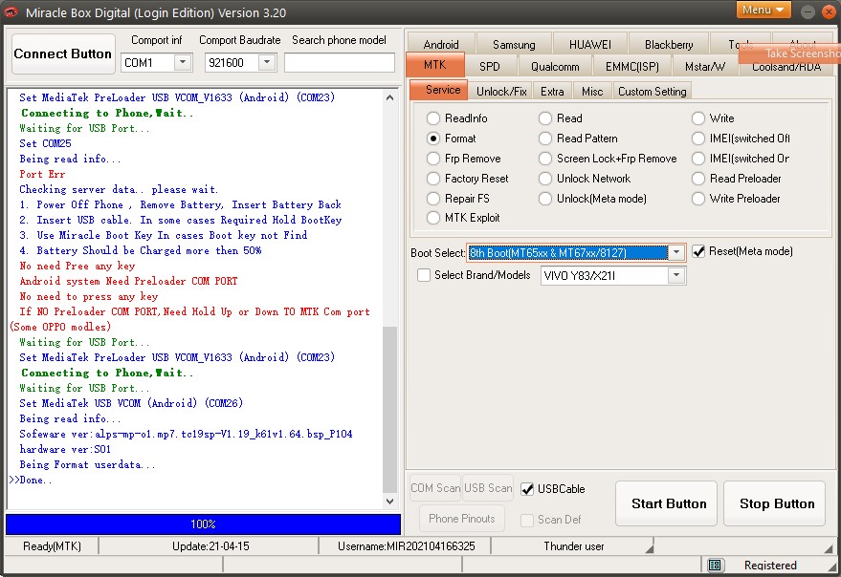Click the Start Button
The image size is (841, 577).
pyautogui.click(x=668, y=503)
